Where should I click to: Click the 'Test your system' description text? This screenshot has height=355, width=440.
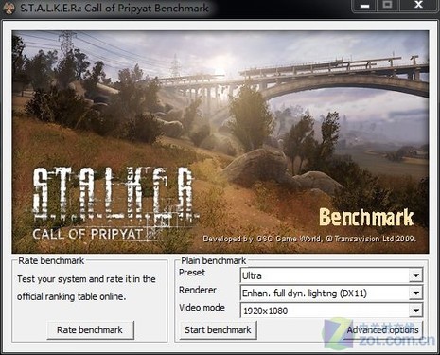click(86, 288)
